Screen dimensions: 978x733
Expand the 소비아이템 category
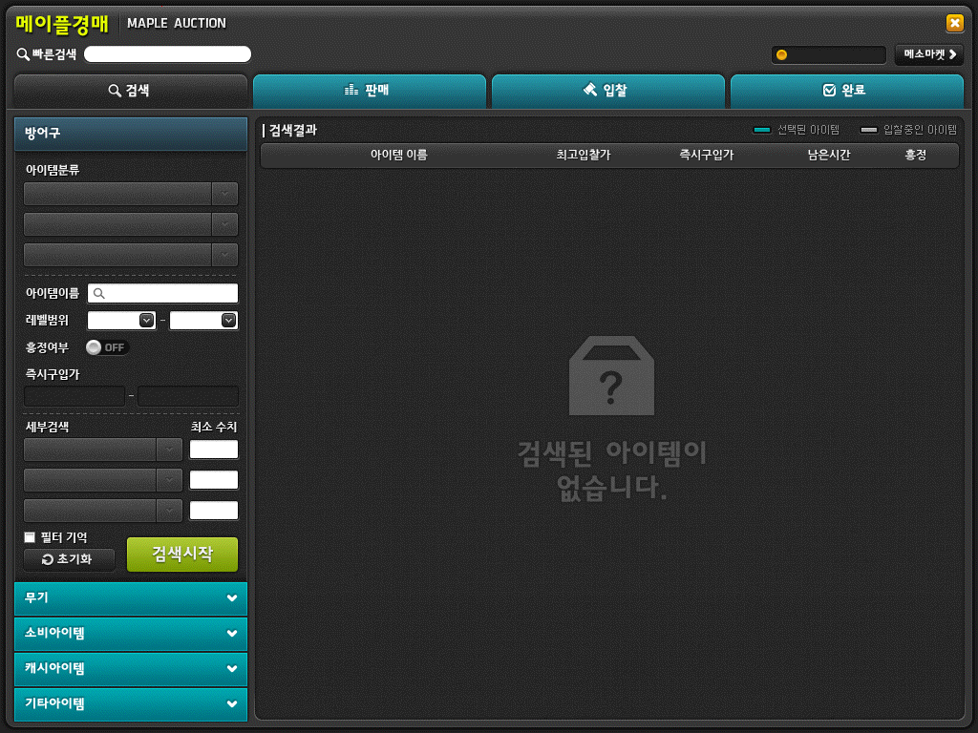130,634
